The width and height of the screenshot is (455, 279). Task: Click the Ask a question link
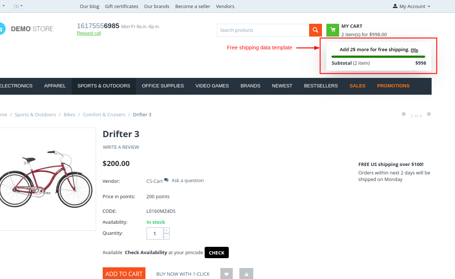pyautogui.click(x=187, y=180)
